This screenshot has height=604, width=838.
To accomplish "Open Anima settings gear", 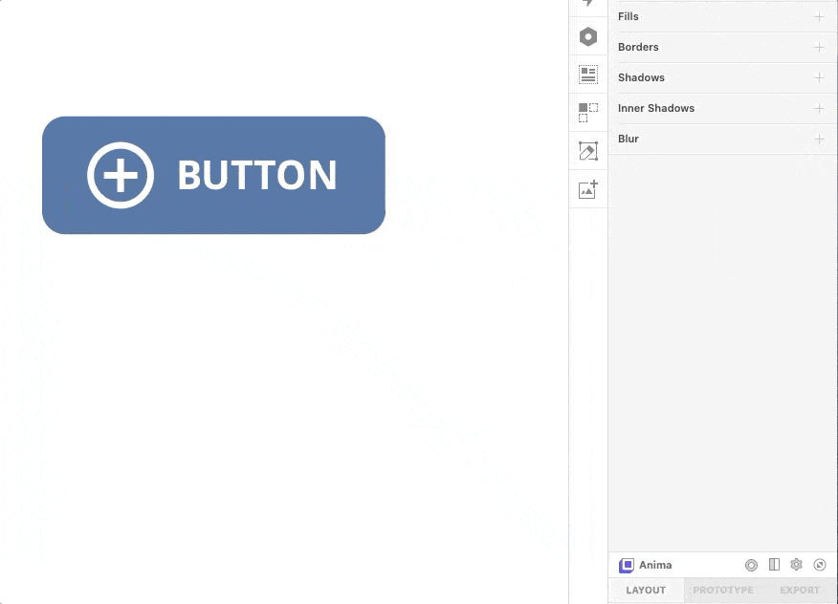I will click(x=796, y=565).
